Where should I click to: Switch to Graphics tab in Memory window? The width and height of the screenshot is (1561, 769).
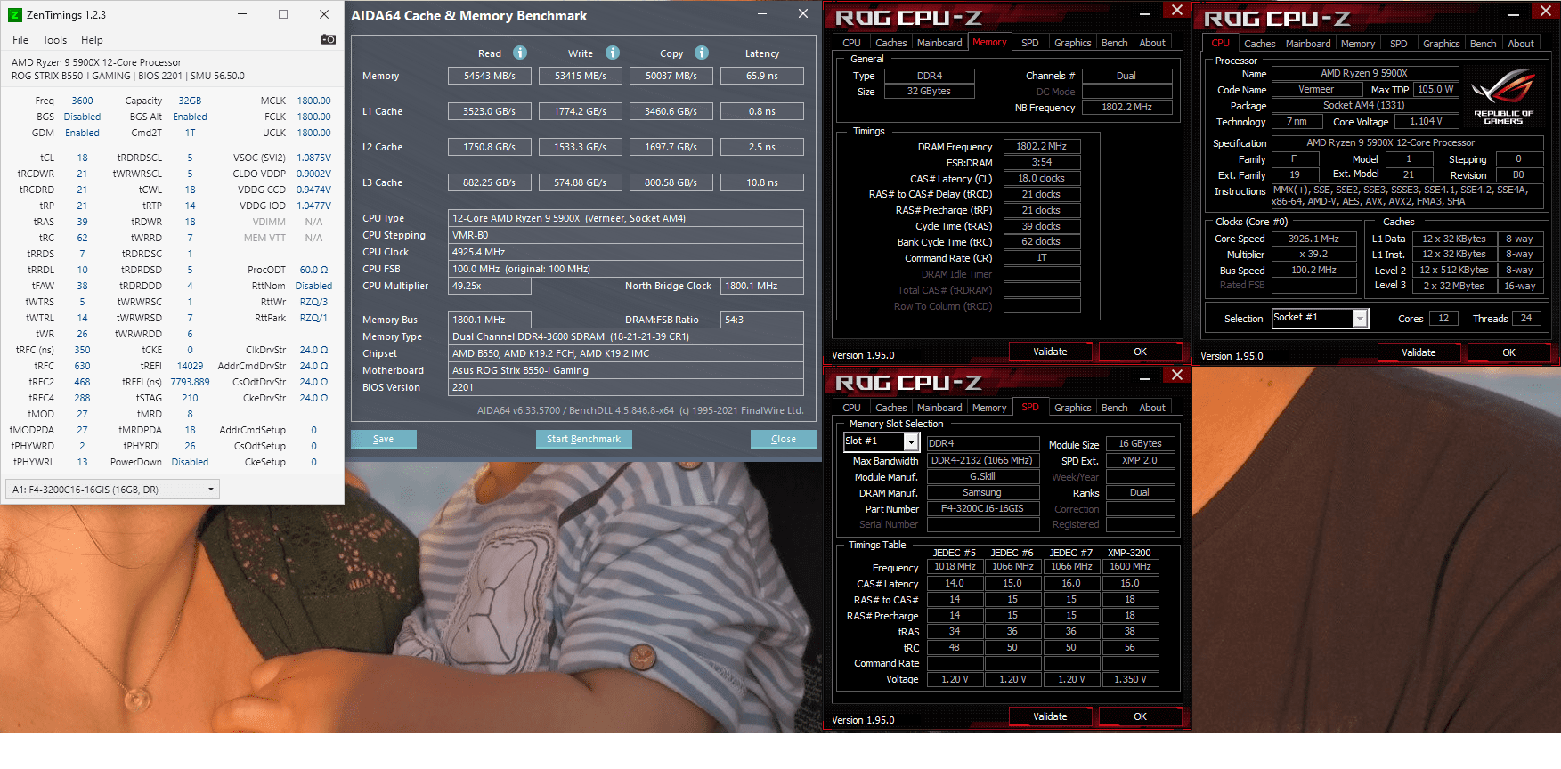point(1072,43)
